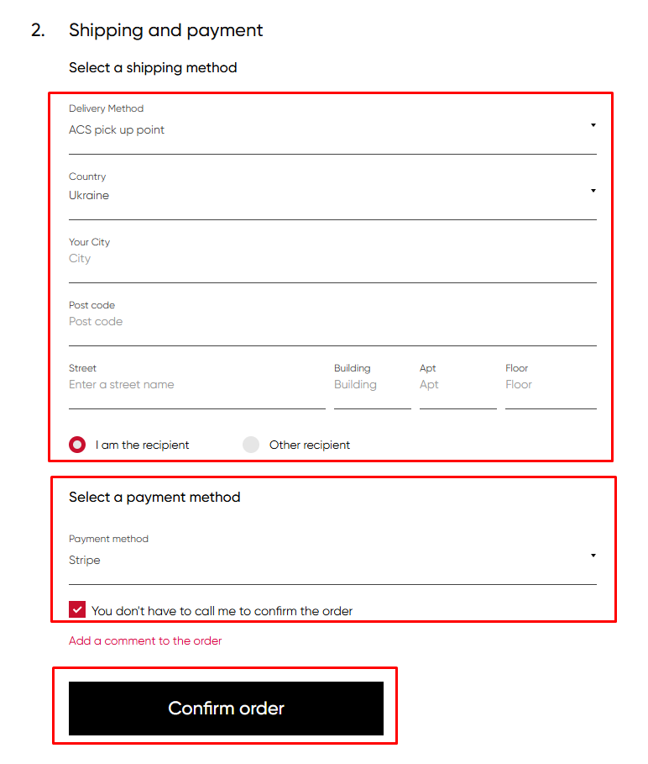Select the Building number input field
Viewport: 648px width, 764px height.
372,385
